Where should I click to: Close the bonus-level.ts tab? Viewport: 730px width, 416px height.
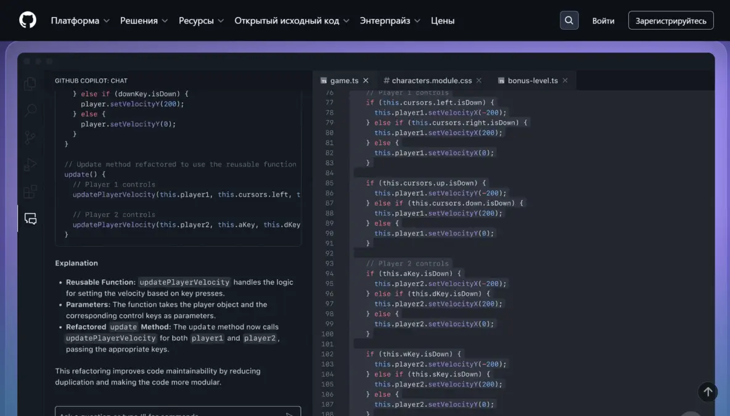click(x=565, y=81)
